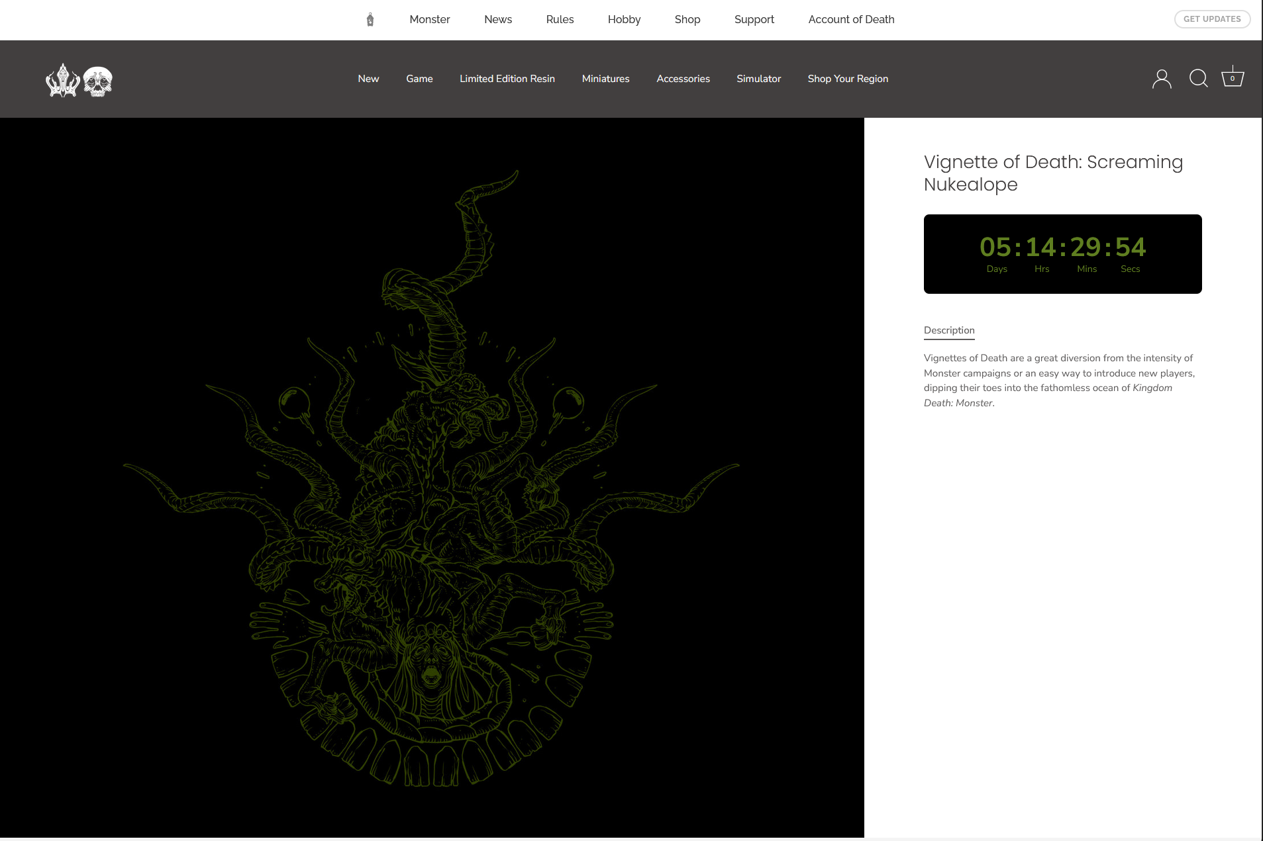This screenshot has width=1263, height=841.
Task: Choose Shop Your Region
Action: pyautogui.click(x=848, y=79)
